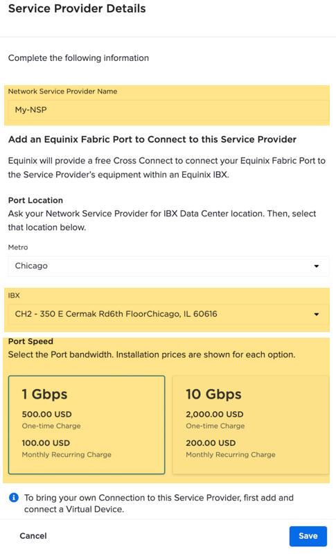The image size is (336, 554).
Task: Click the Add an Equinix Fabric Port heading
Action: pos(152,139)
